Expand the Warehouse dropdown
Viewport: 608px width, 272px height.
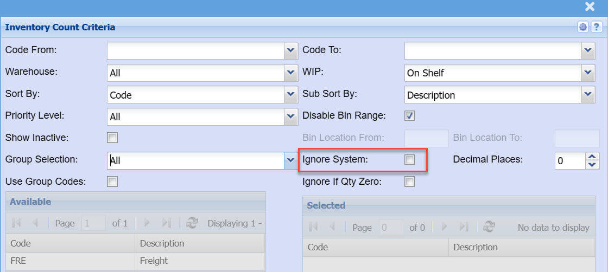point(290,73)
